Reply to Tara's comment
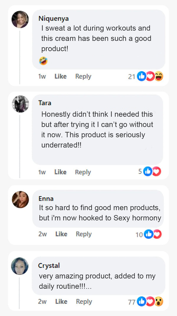Screen dimensions: 177x316 83,172
